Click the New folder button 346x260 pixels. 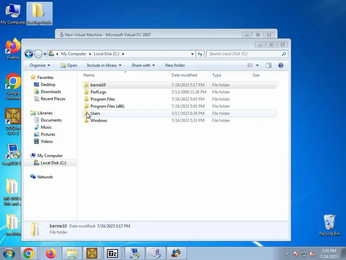(x=175, y=65)
